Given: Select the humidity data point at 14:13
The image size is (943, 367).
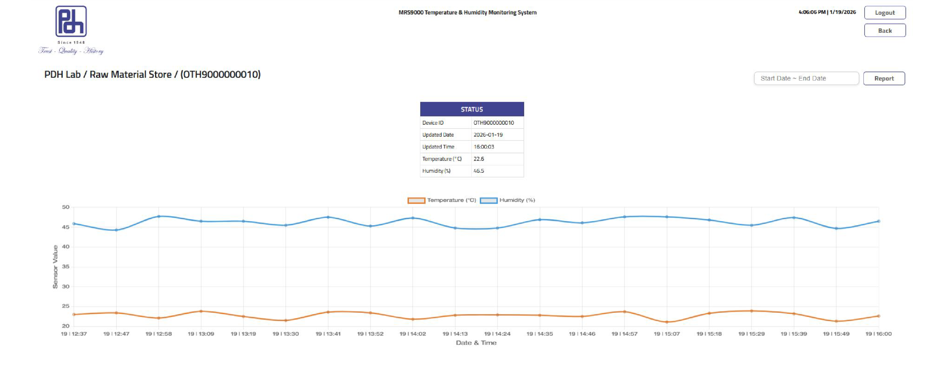Looking at the screenshot, I should tap(455, 228).
